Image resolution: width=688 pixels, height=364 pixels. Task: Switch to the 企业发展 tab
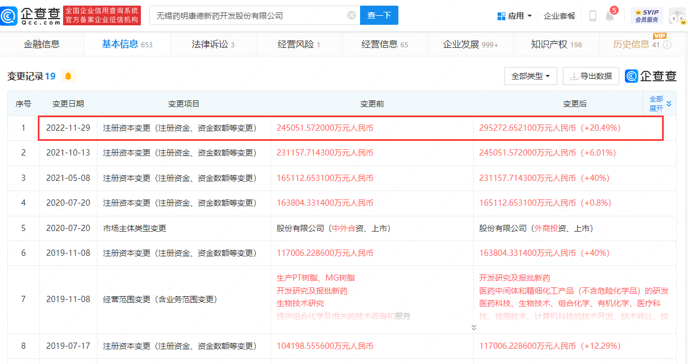pyautogui.click(x=470, y=44)
